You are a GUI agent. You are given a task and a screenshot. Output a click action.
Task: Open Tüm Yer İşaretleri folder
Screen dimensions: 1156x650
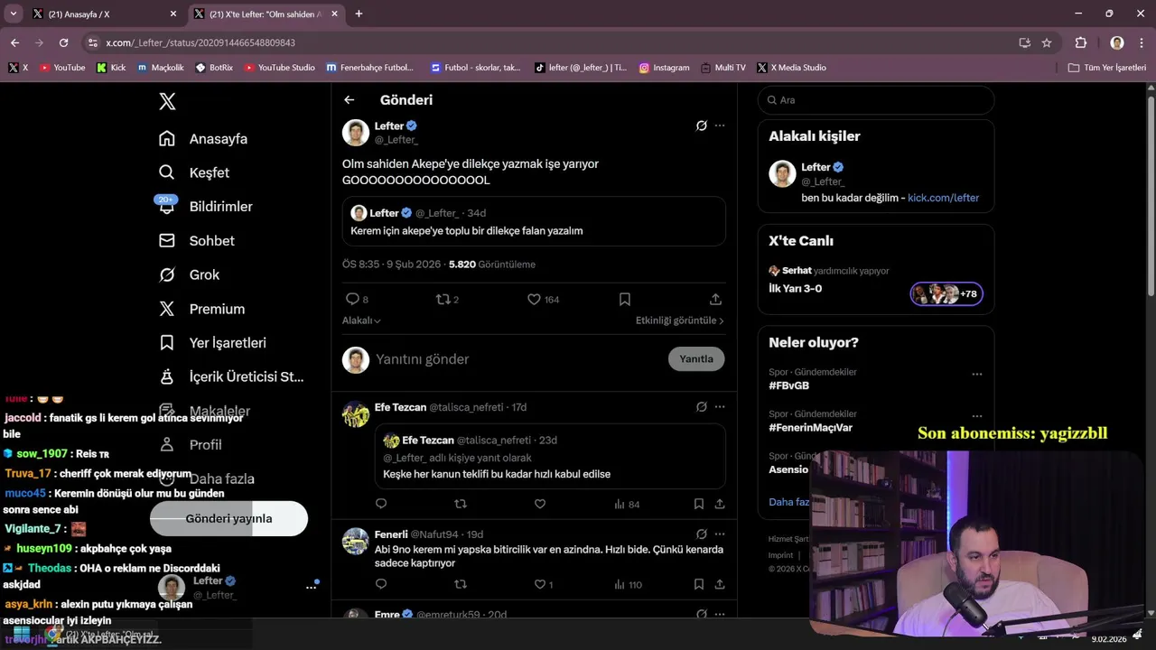click(x=1106, y=68)
